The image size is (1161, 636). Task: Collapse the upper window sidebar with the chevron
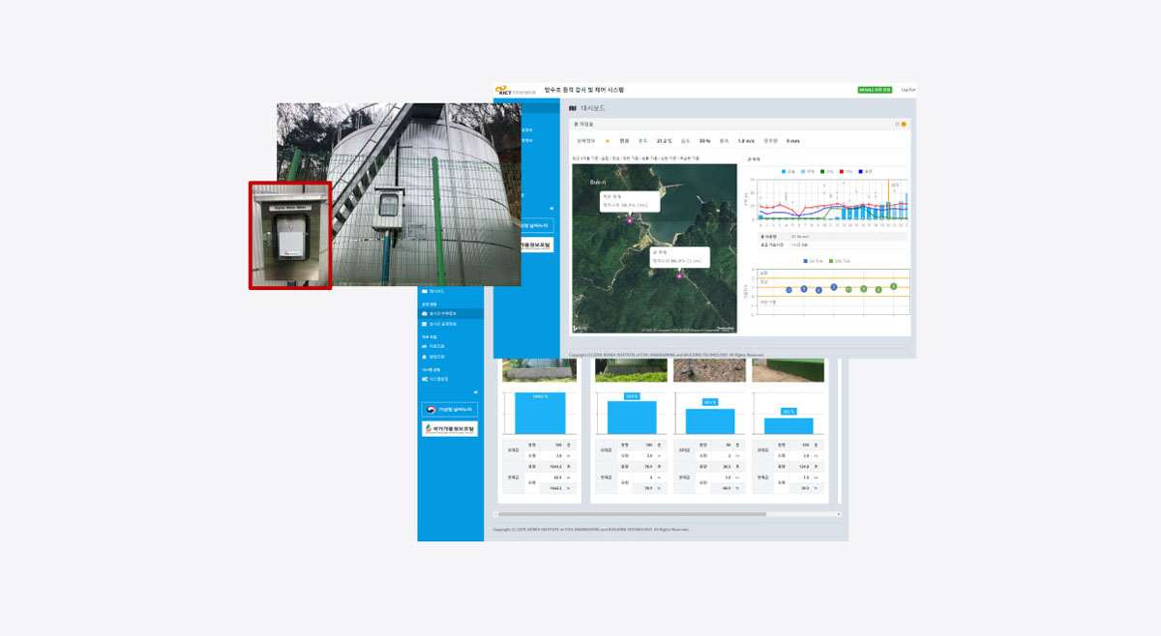pyautogui.click(x=551, y=208)
